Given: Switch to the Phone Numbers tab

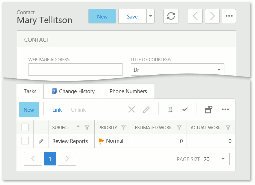Looking at the screenshot, I should [128, 91].
